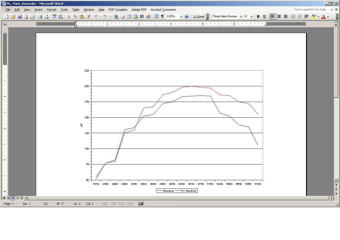Click the Cut scissors icon

(69, 17)
